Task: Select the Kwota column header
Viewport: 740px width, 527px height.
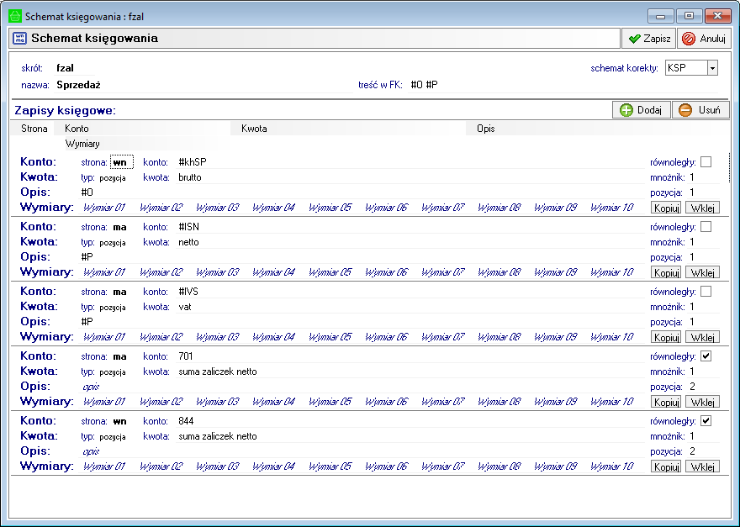Action: [x=254, y=129]
